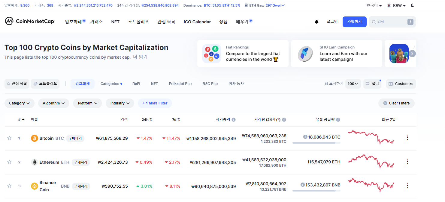Open the Algorithm filter dropdown

[x=54, y=103]
